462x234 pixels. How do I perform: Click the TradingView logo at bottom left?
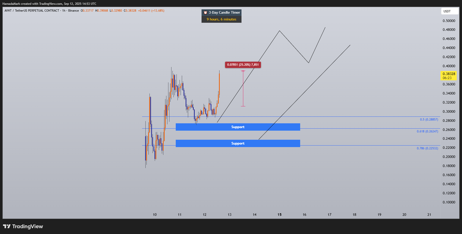23,226
